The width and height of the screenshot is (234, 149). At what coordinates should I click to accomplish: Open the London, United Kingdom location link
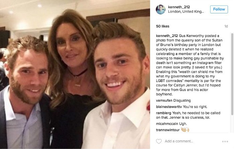(x=186, y=12)
